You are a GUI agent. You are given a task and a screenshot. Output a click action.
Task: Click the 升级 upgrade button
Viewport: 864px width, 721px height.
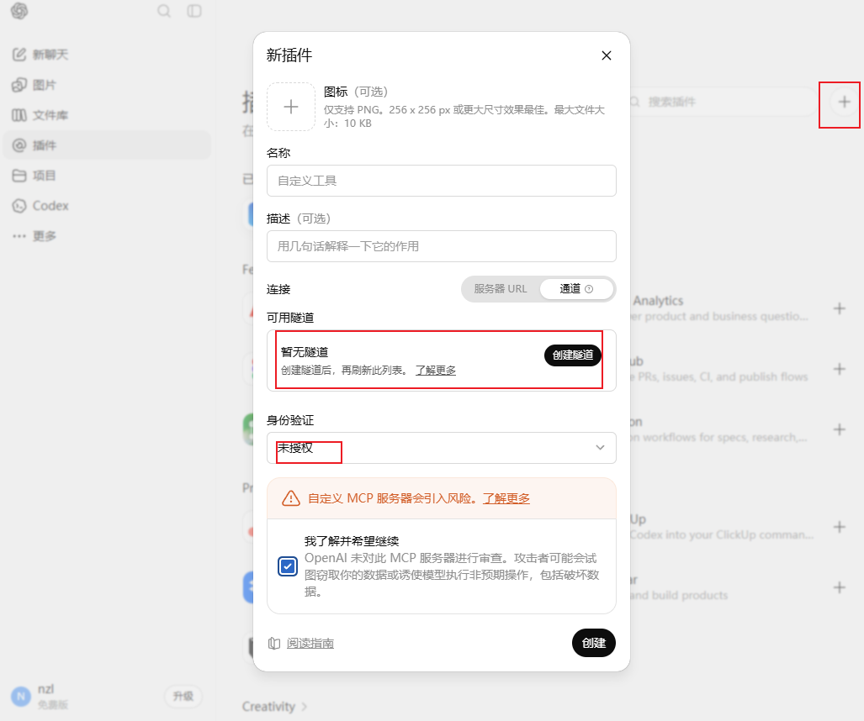183,697
